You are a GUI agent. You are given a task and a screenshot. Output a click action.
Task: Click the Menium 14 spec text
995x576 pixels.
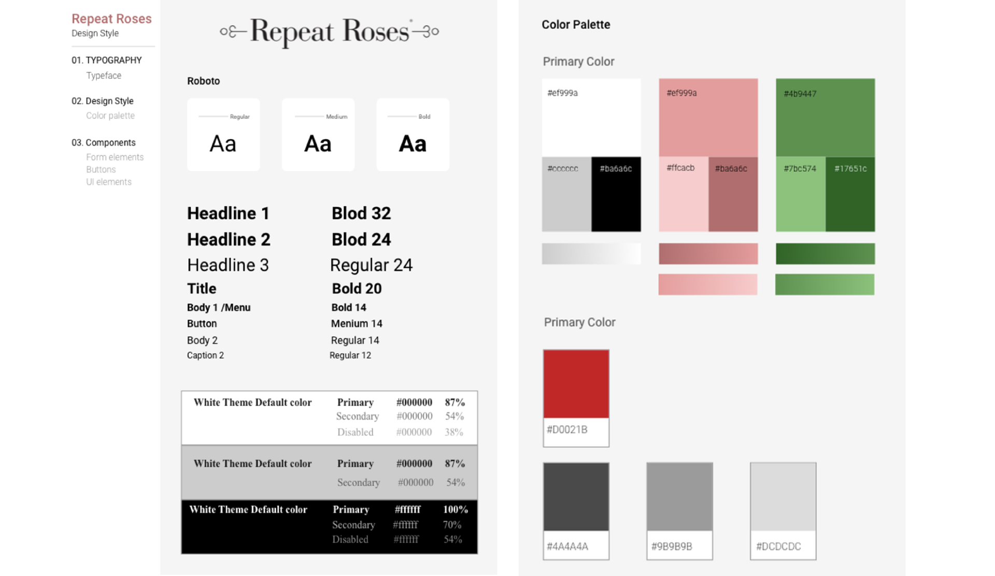pos(357,324)
